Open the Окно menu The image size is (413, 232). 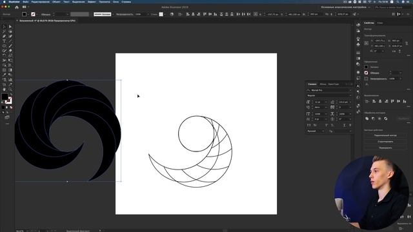pyautogui.click(x=116, y=2)
